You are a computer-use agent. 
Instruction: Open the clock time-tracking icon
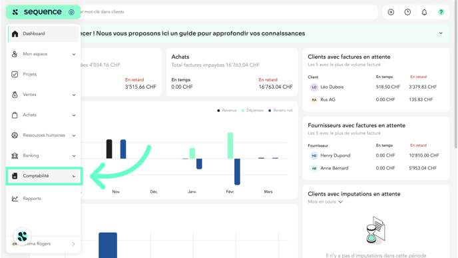click(407, 12)
